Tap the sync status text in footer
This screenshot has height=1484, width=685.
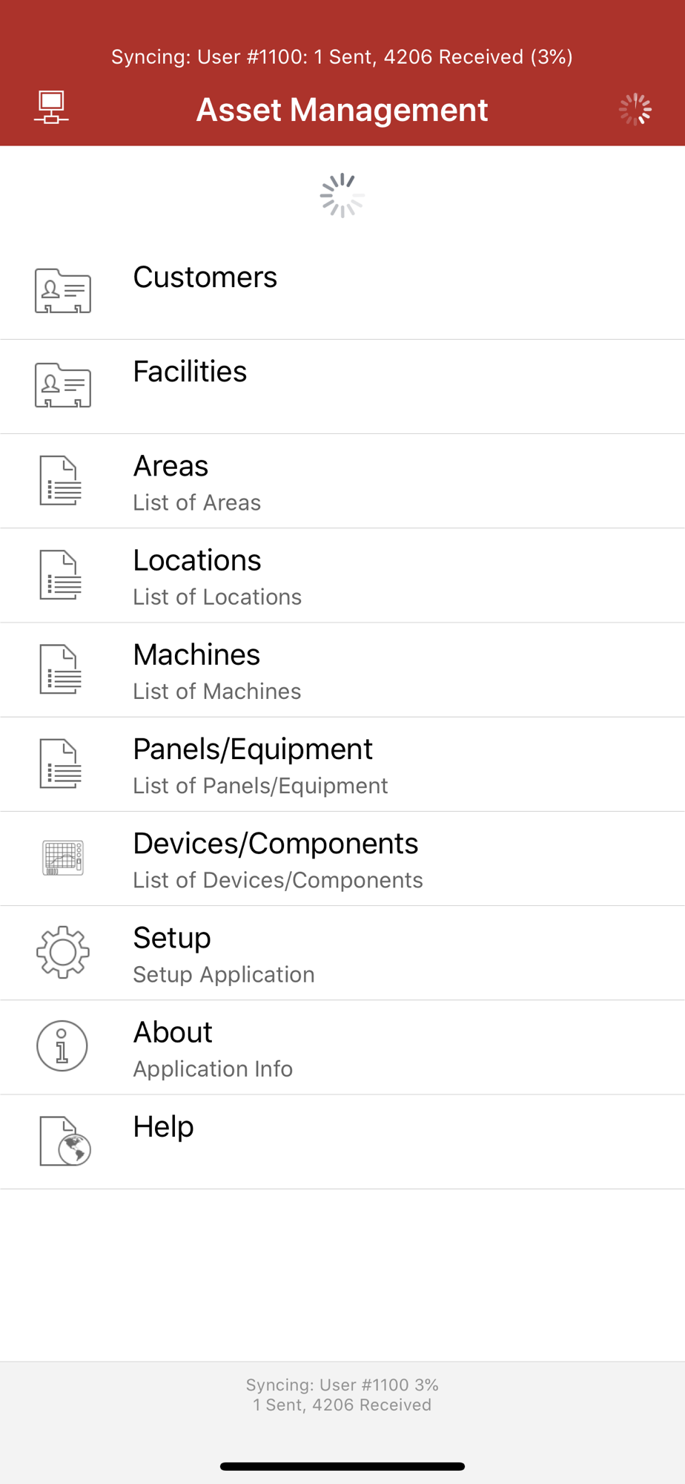[342, 1394]
